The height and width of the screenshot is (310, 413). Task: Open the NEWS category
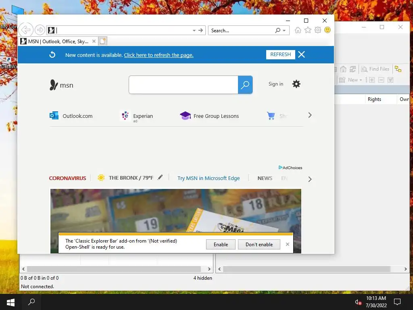(x=265, y=178)
